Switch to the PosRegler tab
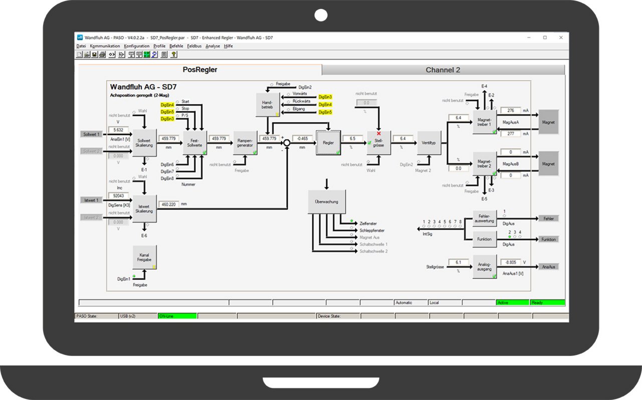Screen dimensions: 642x400 [200, 70]
